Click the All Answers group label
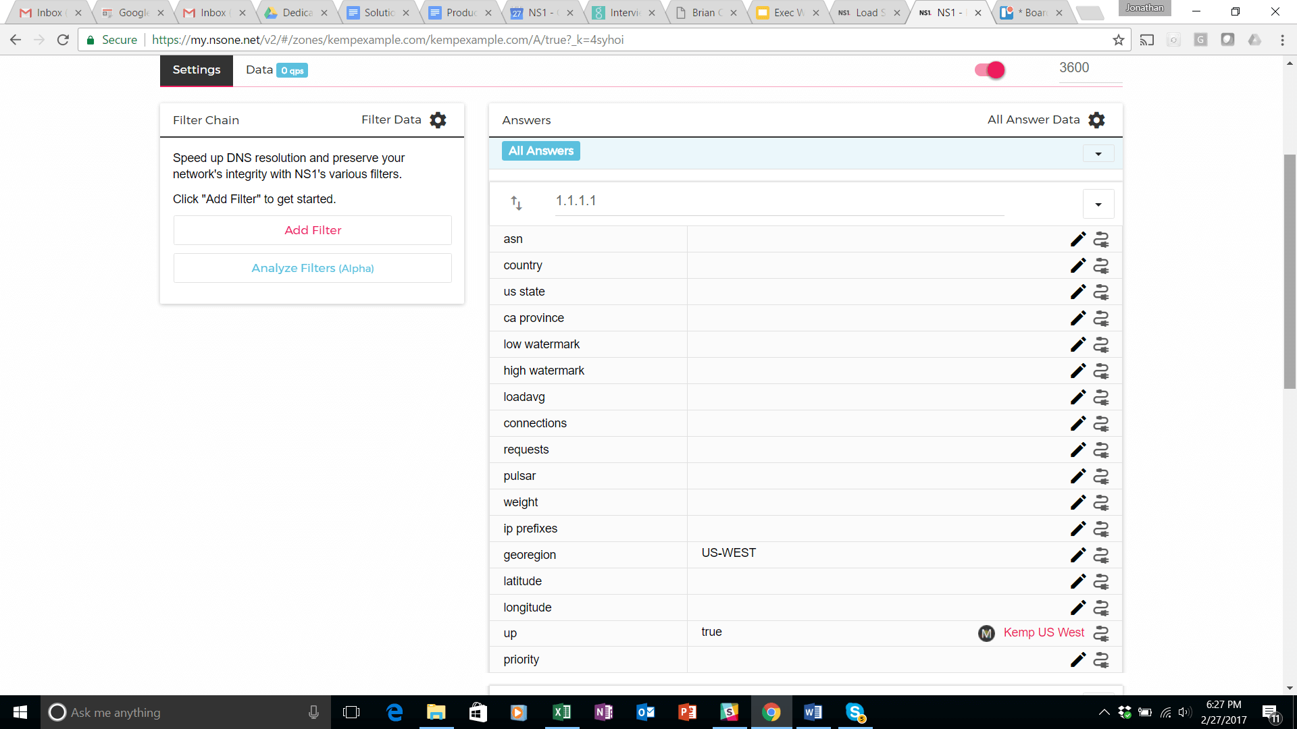Image resolution: width=1297 pixels, height=729 pixels. (x=540, y=151)
